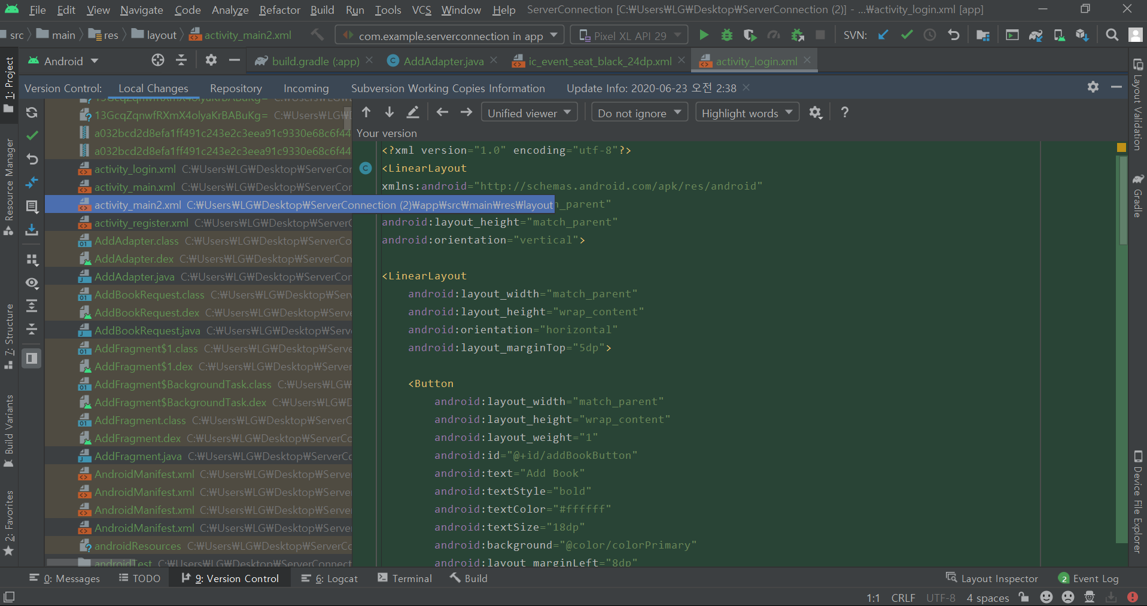1147x606 pixels.
Task: Click the Build hammer icon in toolbar
Action: pyautogui.click(x=317, y=35)
